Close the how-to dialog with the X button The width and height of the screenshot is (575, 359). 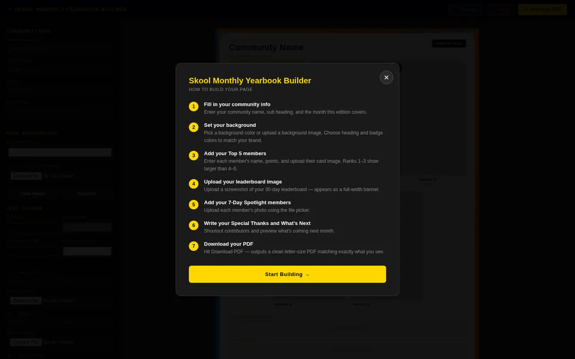(x=386, y=77)
